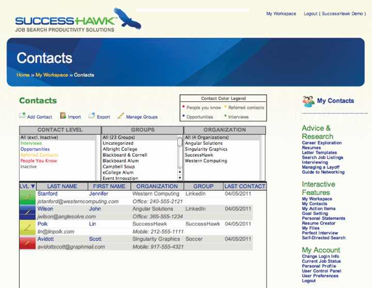Click red level icon for Avidott
The image size is (372, 288).
(x=27, y=243)
